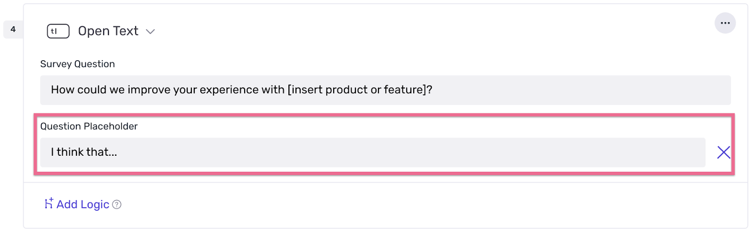This screenshot has width=754, height=232.
Task: Remove the Question Placeholder with the X icon
Action: pos(723,152)
